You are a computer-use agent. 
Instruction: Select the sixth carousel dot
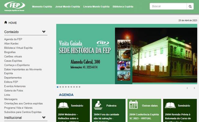coord(71,87)
